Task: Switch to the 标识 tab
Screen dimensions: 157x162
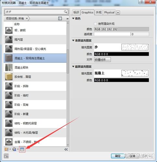Action: 76,12
